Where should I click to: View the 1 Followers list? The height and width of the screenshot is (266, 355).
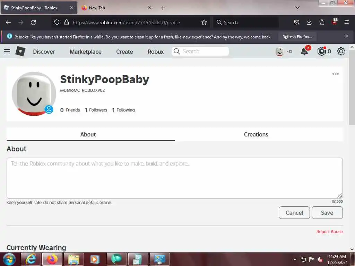coord(96,110)
